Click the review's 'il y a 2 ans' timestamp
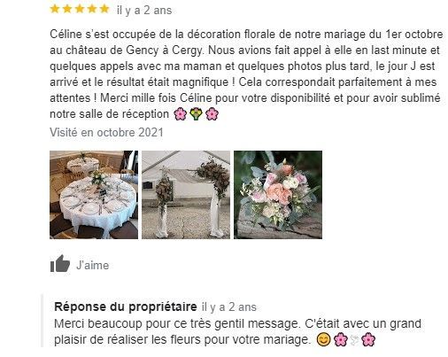This screenshot has width=448, height=357. (x=144, y=11)
